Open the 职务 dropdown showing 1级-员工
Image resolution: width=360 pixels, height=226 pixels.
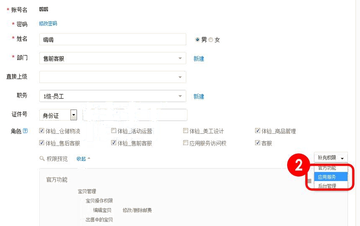coord(113,96)
